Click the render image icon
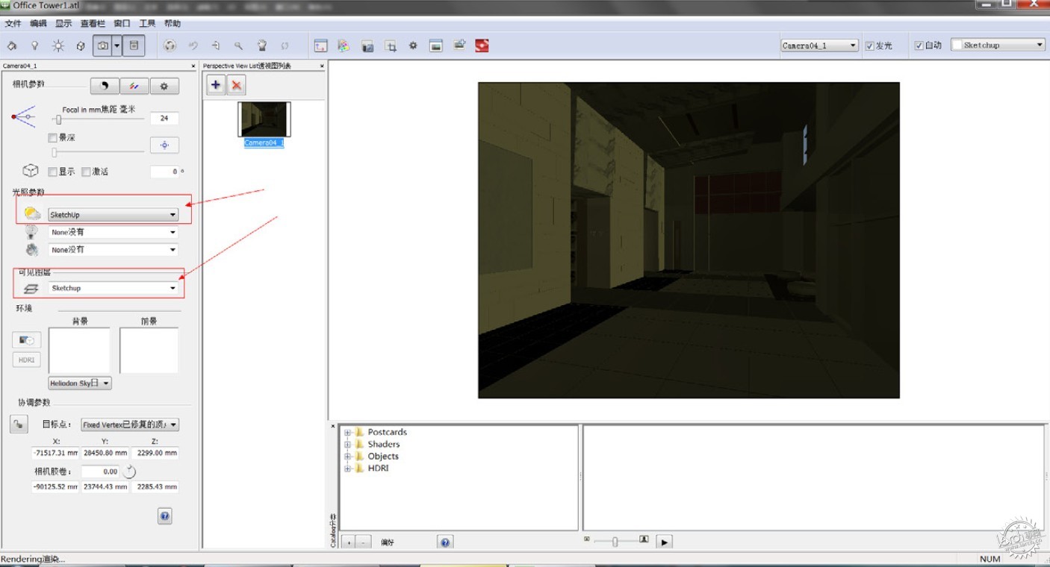This screenshot has height=567, width=1050. pyautogui.click(x=436, y=46)
